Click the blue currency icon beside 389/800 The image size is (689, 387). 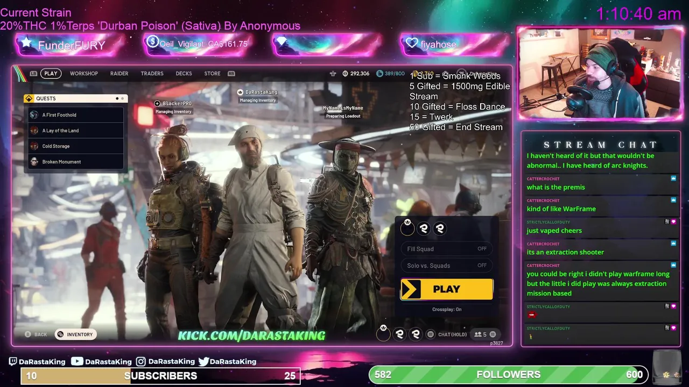[x=379, y=74]
